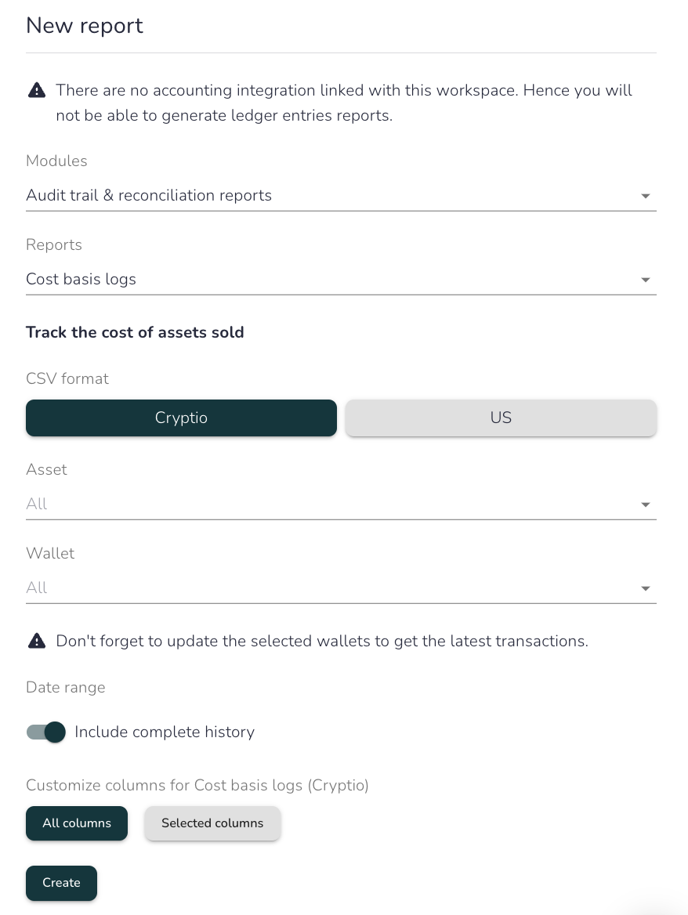Click the accounting integration warning triangle icon
688x915 pixels.
37,90
